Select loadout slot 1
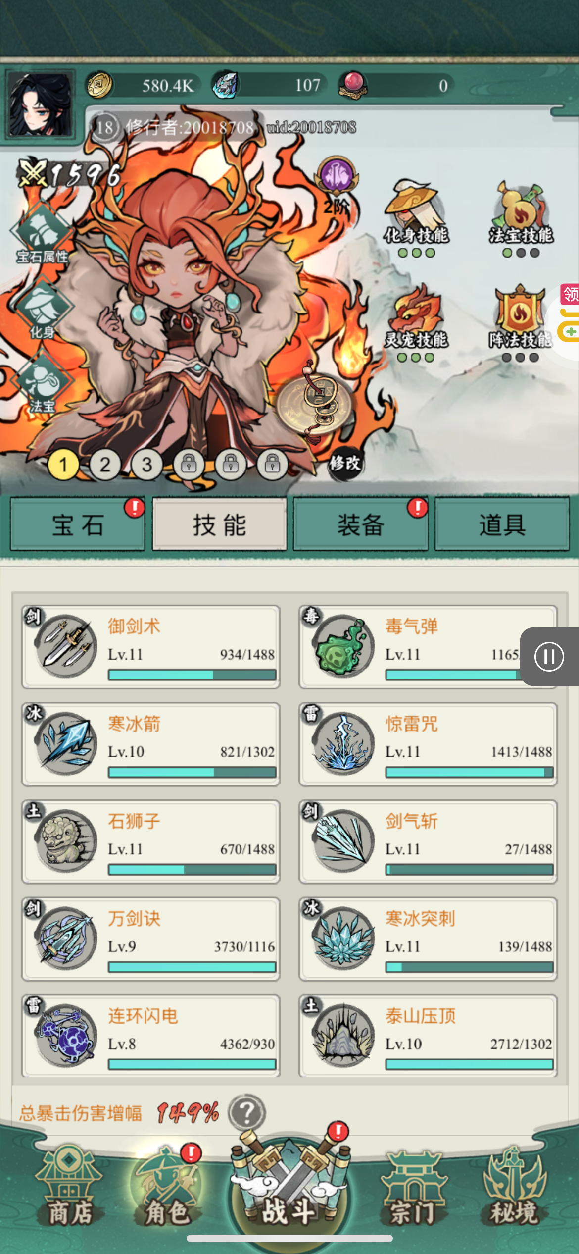Image resolution: width=579 pixels, height=1254 pixels. click(63, 465)
